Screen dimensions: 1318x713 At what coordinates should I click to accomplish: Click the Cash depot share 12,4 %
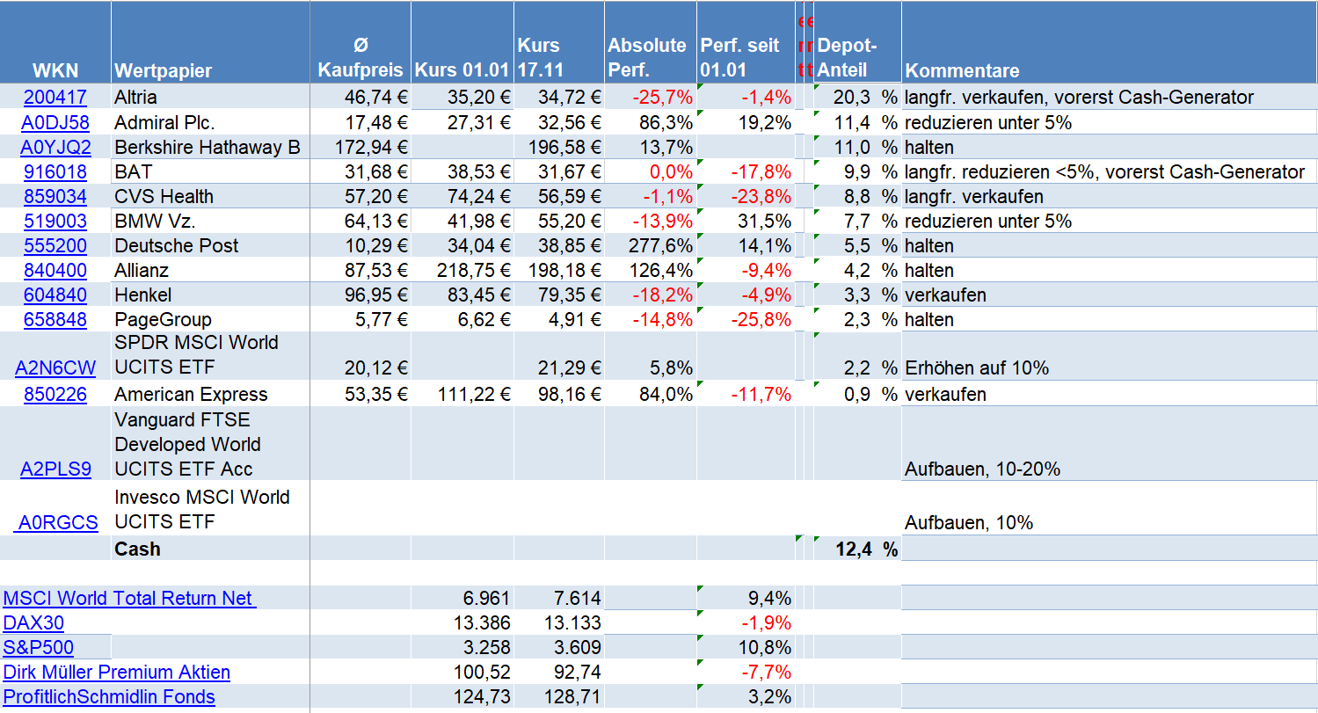[x=866, y=549]
